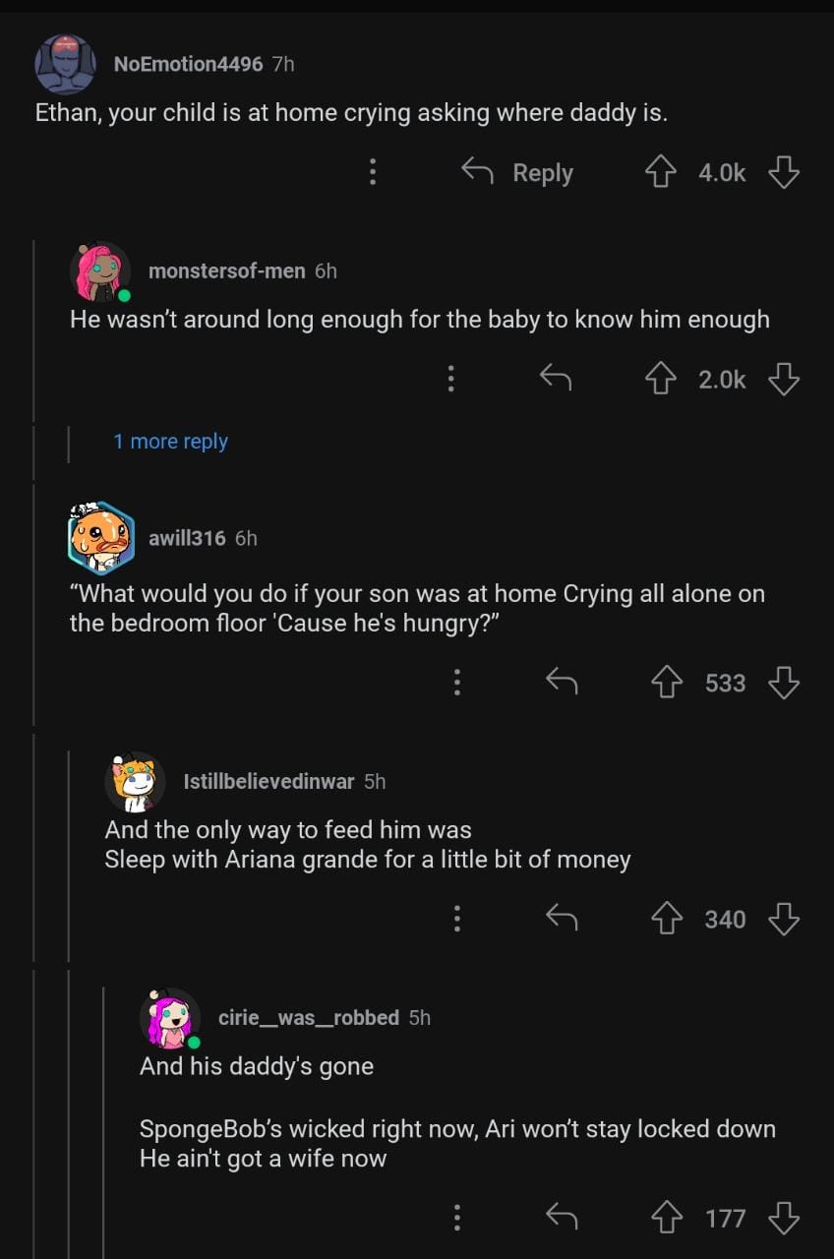Open three-dot menu on Istillbelievedinwar's comment
The width and height of the screenshot is (834, 1259).
[457, 919]
